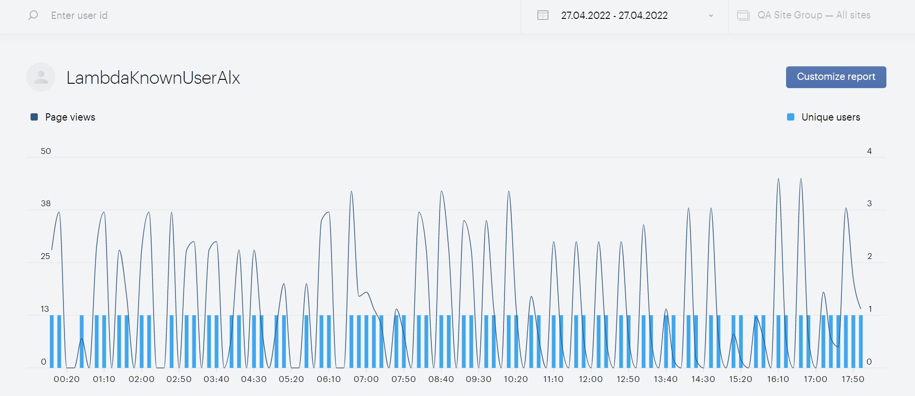Click the 16:10 time axis label
Screen dimensions: 915x396
point(778,379)
